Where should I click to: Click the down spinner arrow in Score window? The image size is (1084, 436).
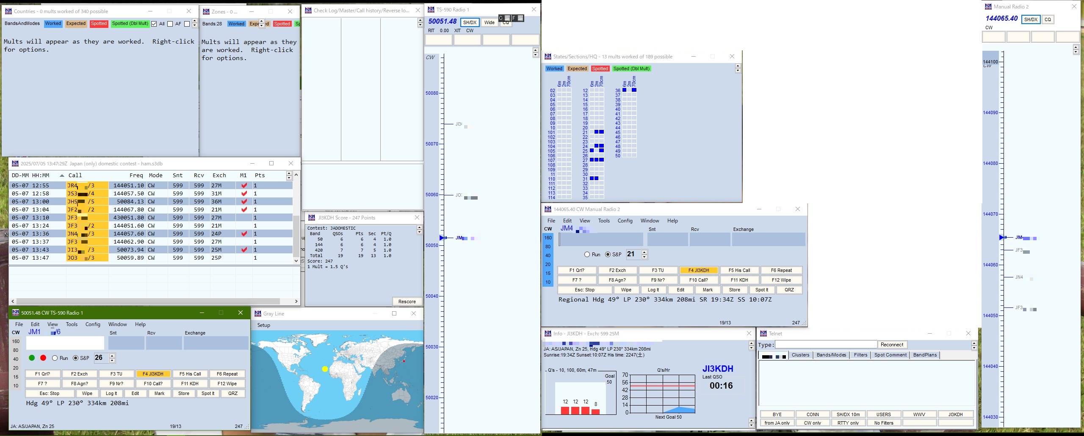419,232
